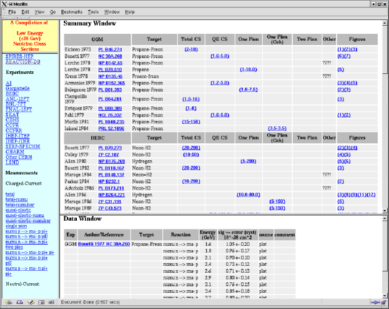Toggle the online/offline connection icon
The image size is (389, 309).
point(375,302)
